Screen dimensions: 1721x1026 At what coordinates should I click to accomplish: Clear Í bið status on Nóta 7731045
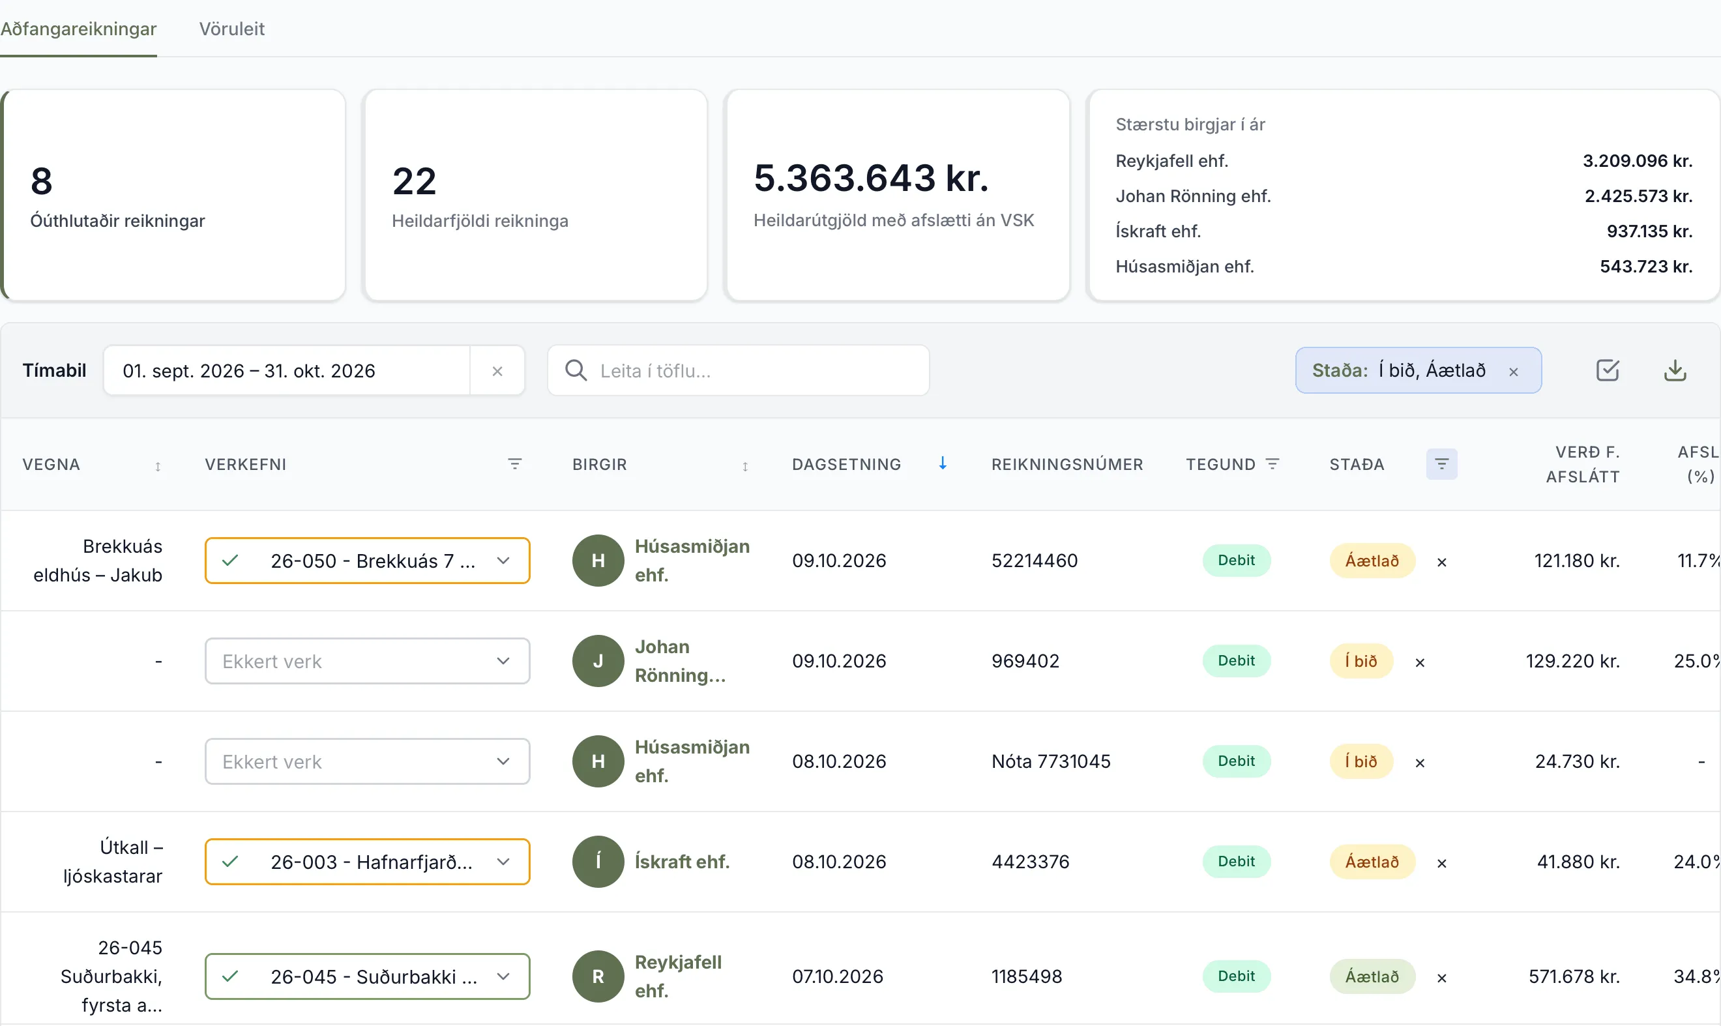point(1420,763)
